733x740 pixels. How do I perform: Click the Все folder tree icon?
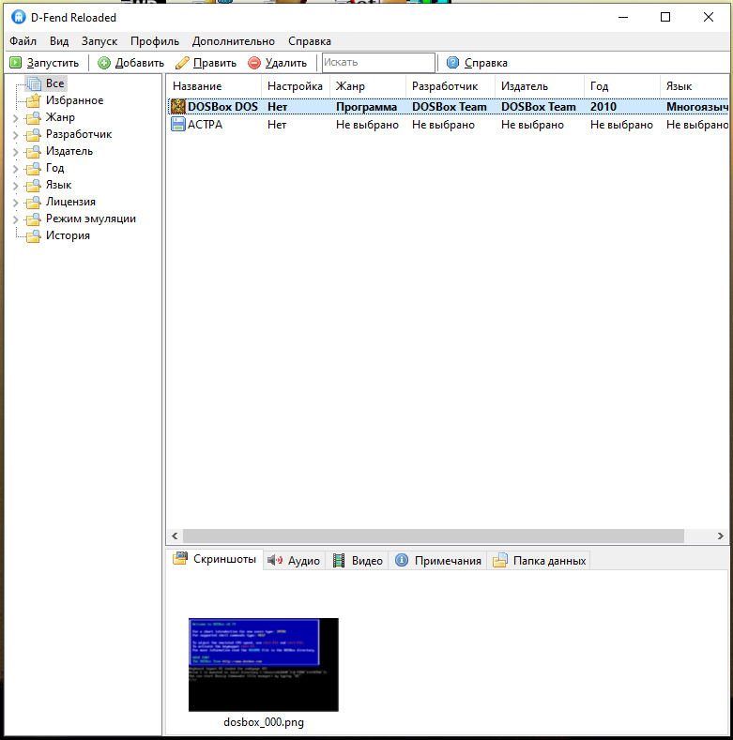coord(34,83)
